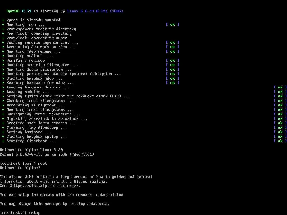Screen dimensions: 287x215
Task: Click the 'Mounting modloop' line
Action: (30, 56)
